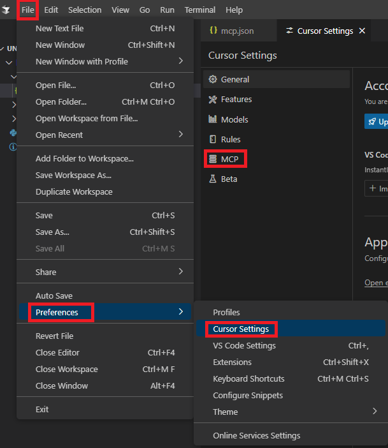Open Cursor Settings from Preferences submenu
This screenshot has width=388, height=448.
(291, 328)
